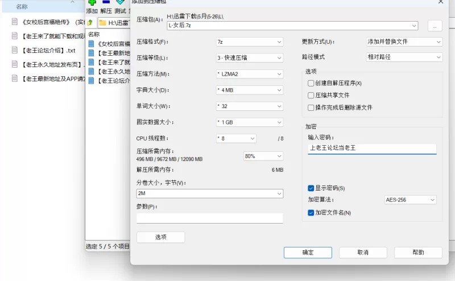Close the 添加到压缩包 dialog
This screenshot has width=455, height=281.
441,2
